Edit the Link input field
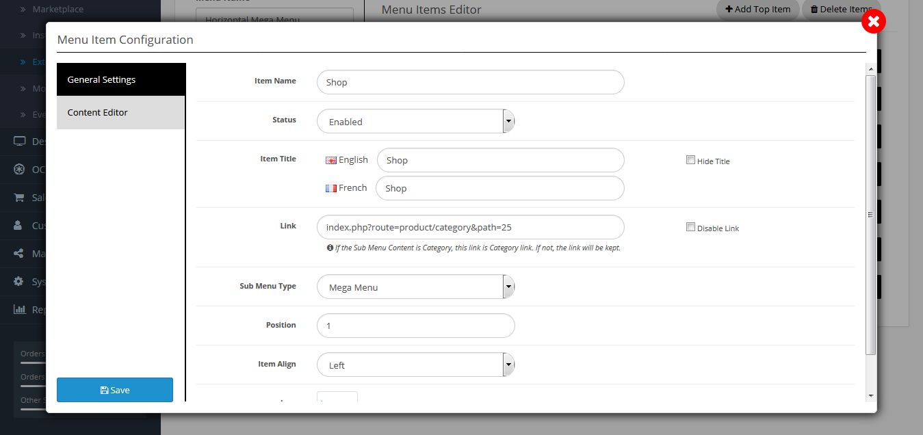The image size is (923, 435). [x=471, y=227]
